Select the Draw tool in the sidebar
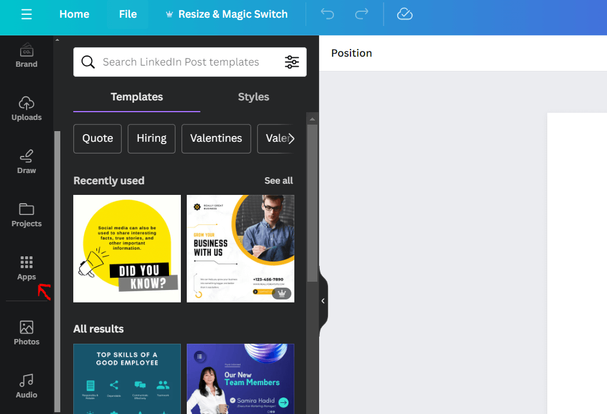Image resolution: width=607 pixels, height=414 pixels. (x=26, y=161)
